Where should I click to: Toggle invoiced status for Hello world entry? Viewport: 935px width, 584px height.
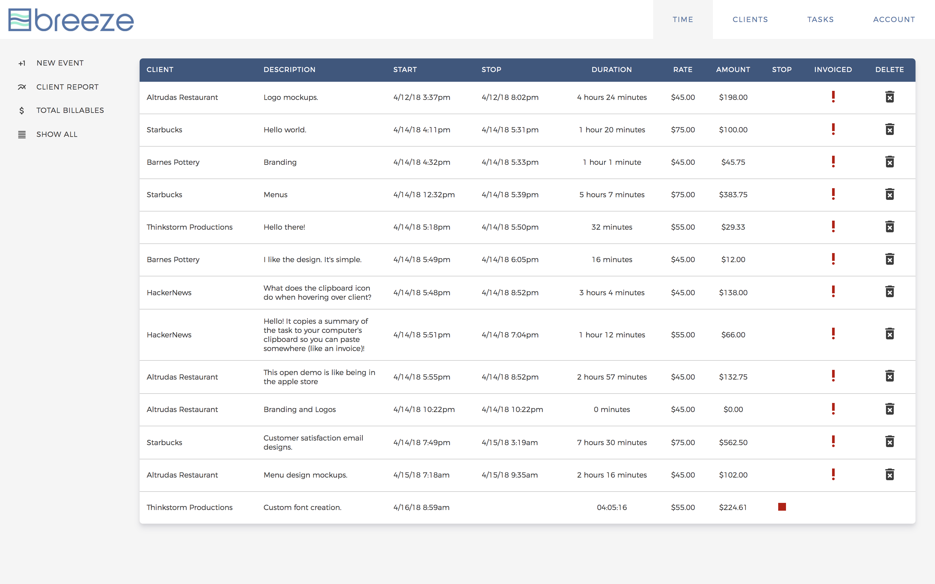833,129
